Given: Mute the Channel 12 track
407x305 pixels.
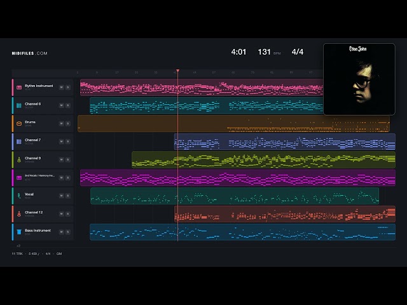Looking at the screenshot, I should 61,213.
